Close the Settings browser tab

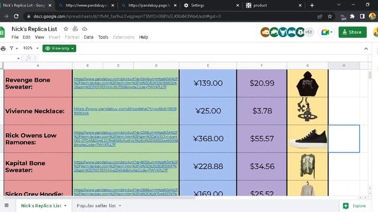coord(237,5)
